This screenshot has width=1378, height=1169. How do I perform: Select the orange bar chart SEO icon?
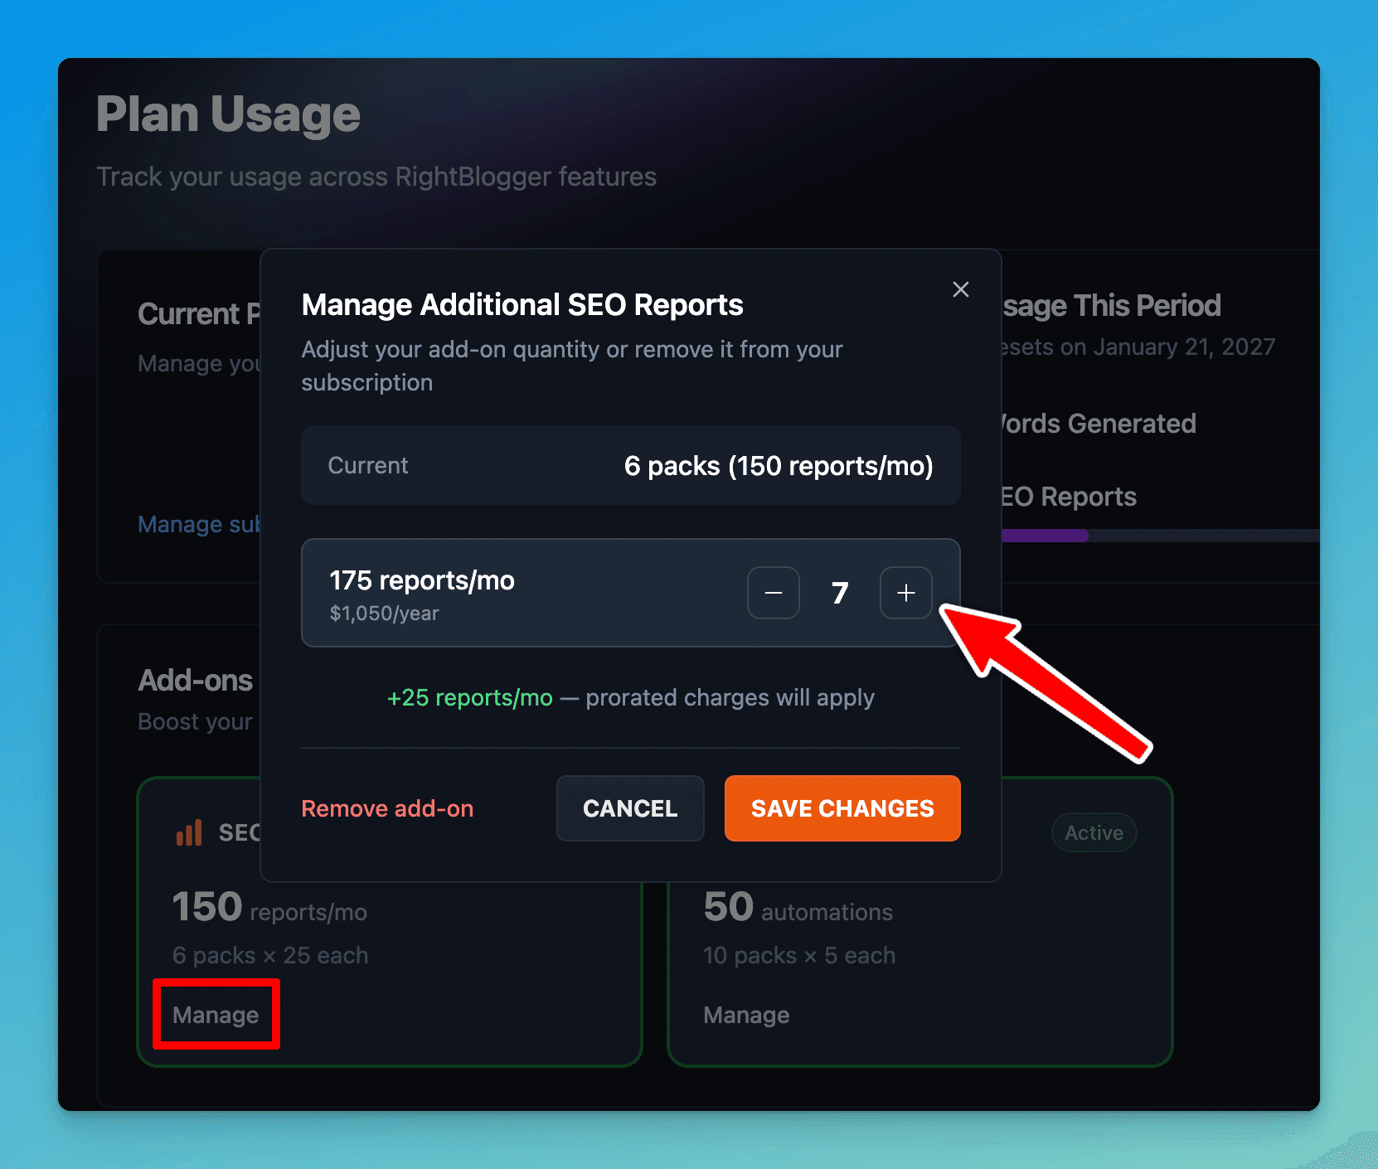pos(189,832)
